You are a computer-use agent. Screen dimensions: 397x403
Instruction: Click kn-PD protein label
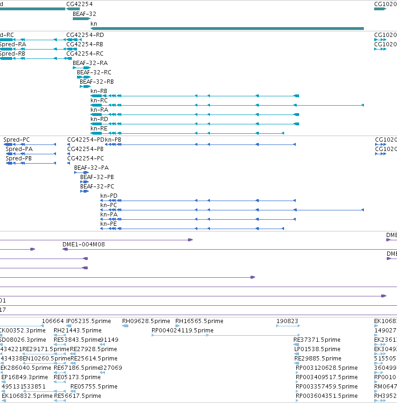[109, 196]
